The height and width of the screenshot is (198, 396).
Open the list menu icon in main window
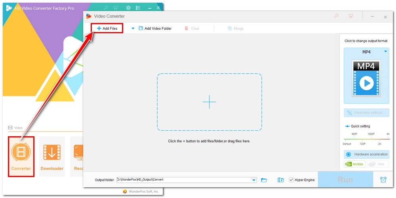pyautogui.click(x=138, y=8)
